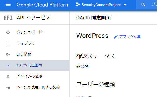Click the 'OAuth 同意画面' page title
This screenshot has width=157, height=97.
[94, 18]
